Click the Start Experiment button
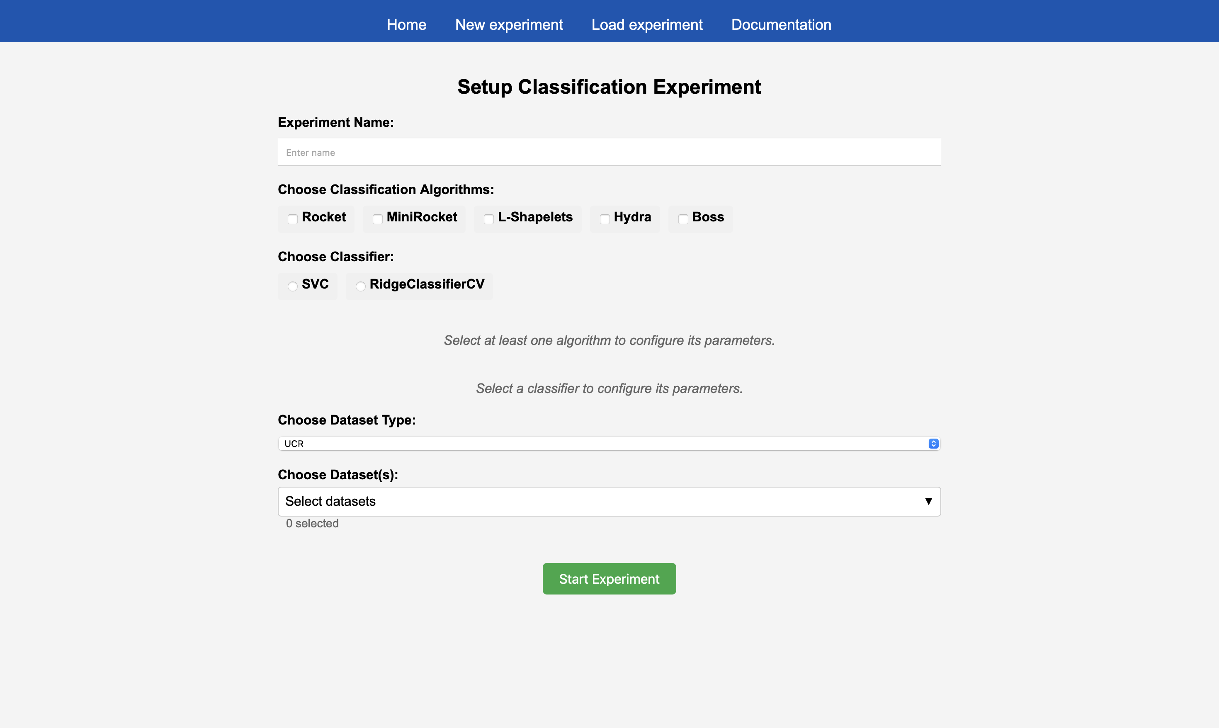This screenshot has height=728, width=1219. tap(609, 579)
